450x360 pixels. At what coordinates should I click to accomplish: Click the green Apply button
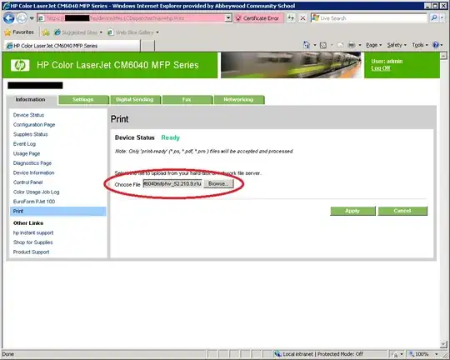[352, 211]
